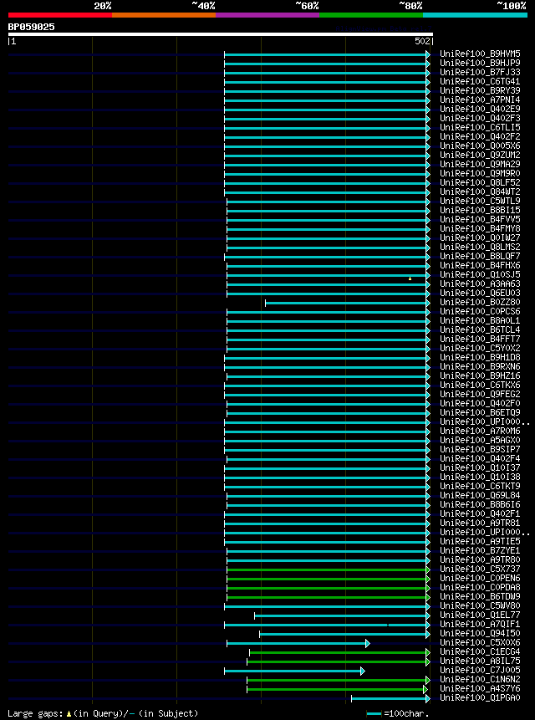The image size is (535, 720).
Task: Select the label UniRef100_A7QIF1
Action: 480,625
